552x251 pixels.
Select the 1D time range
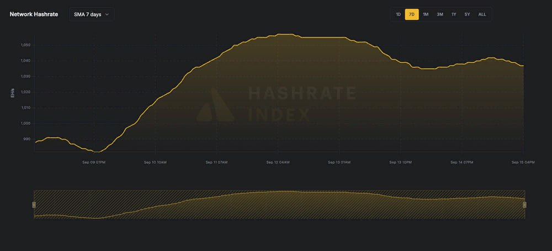[399, 14]
